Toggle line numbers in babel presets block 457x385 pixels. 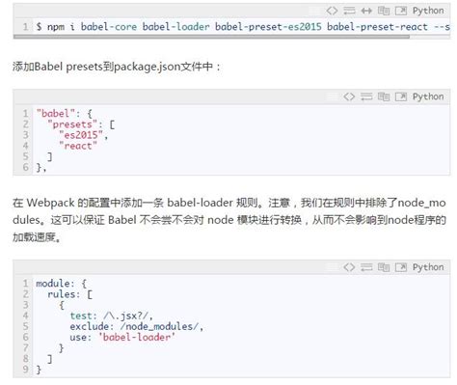tap(366, 96)
